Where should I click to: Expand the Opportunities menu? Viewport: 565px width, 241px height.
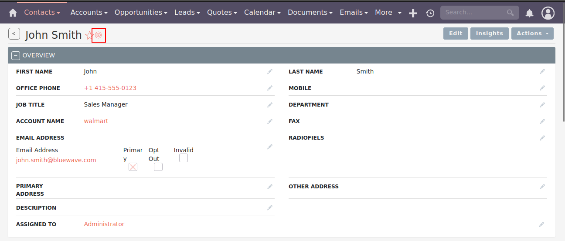click(x=141, y=13)
